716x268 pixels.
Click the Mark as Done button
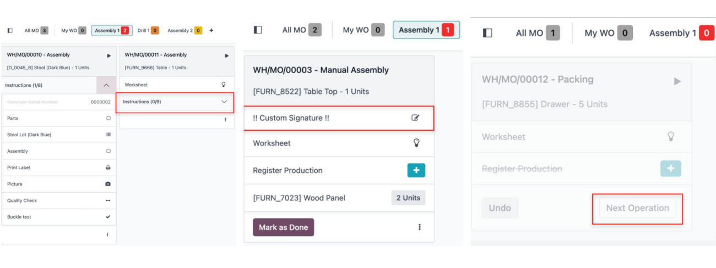(x=283, y=227)
